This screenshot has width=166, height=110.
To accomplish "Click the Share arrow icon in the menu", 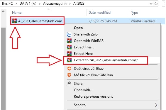I will 69,84.
